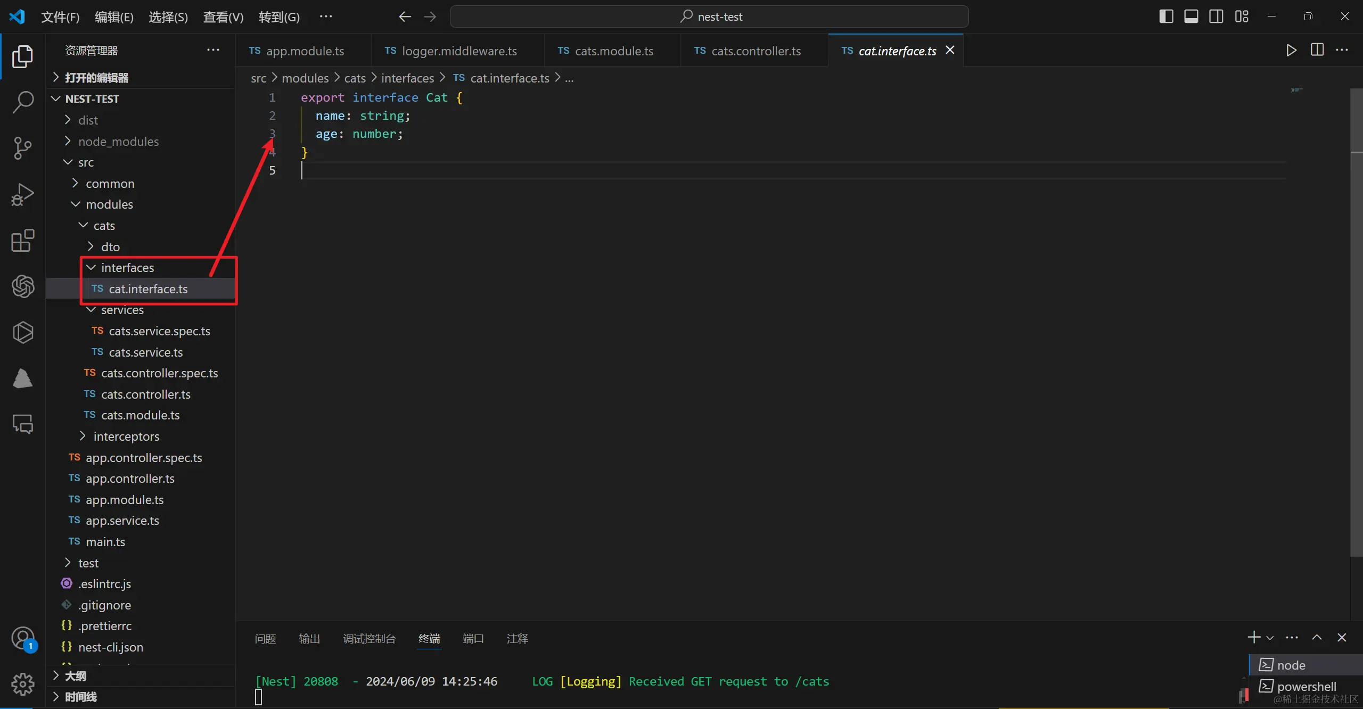Open the Manage gear icon
The width and height of the screenshot is (1363, 709).
coord(22,684)
